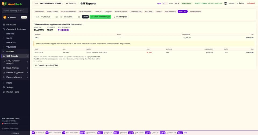Click the From date field 01/10/2026
The width and height of the screenshot is (258, 135).
tap(49, 17)
